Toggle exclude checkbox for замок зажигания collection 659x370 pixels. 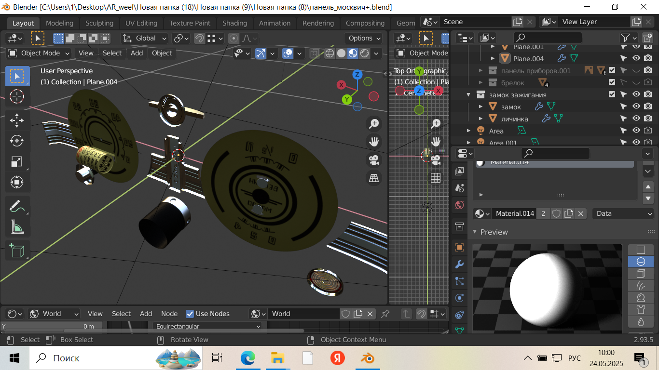pyautogui.click(x=612, y=94)
